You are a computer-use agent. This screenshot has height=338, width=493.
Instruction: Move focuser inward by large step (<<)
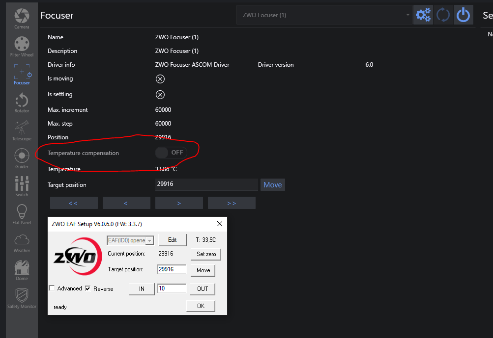[x=74, y=203]
